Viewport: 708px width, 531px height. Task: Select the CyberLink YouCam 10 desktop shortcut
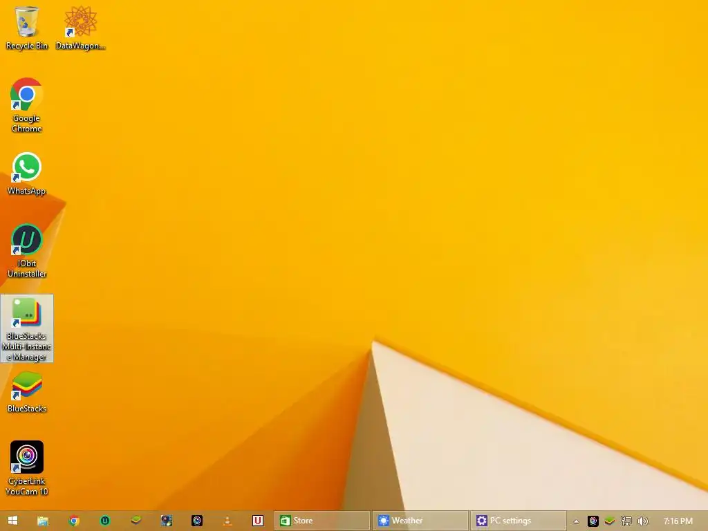[27, 468]
